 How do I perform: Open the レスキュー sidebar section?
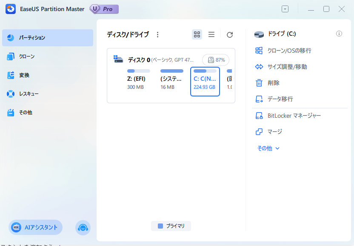click(26, 94)
